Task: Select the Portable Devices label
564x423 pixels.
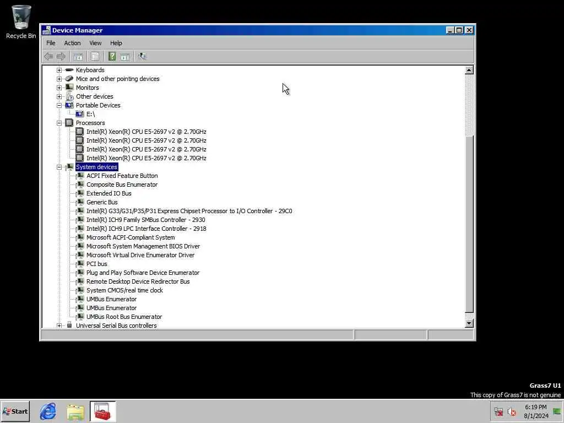Action: pyautogui.click(x=98, y=105)
